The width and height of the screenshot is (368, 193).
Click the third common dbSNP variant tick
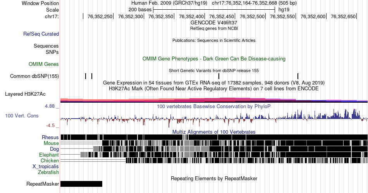tap(219, 76)
